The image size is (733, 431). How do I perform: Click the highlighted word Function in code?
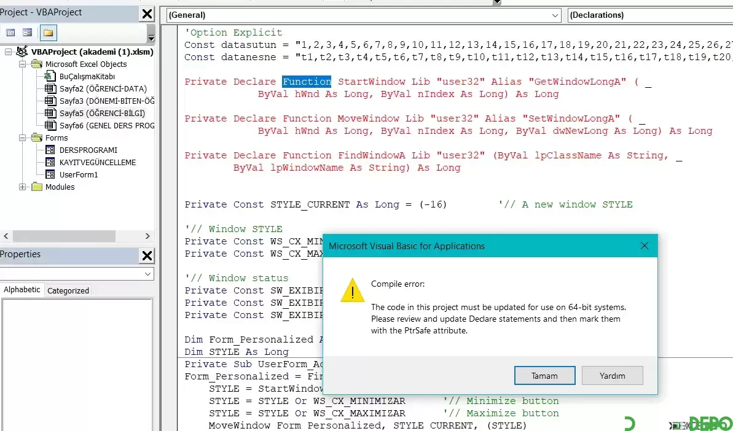[x=307, y=82]
